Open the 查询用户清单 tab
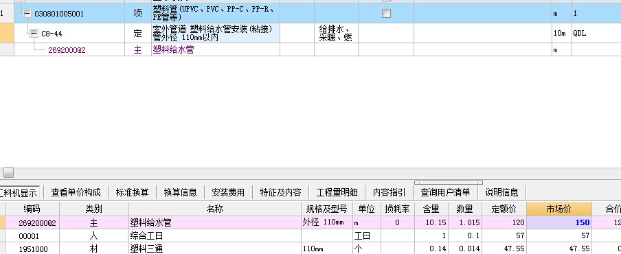The height and width of the screenshot is (254, 621). coord(445,193)
